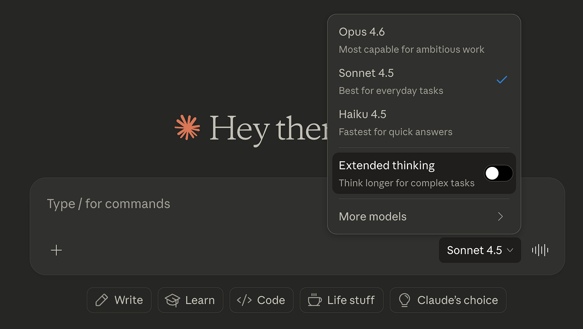Start voice mode via waveform icon
The height and width of the screenshot is (329, 583).
click(540, 250)
